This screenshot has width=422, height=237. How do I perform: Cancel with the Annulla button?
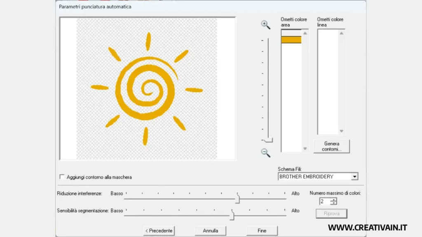211,230
